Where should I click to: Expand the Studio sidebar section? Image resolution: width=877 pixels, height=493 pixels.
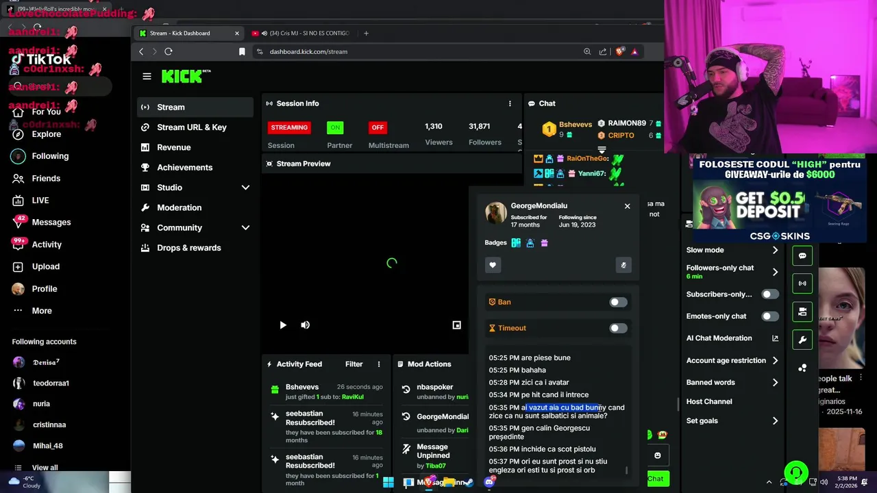pos(245,188)
